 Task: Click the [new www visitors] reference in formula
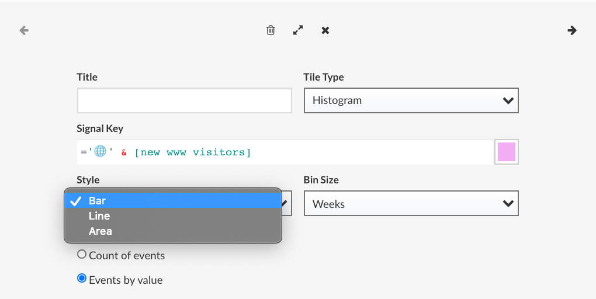[x=193, y=152]
